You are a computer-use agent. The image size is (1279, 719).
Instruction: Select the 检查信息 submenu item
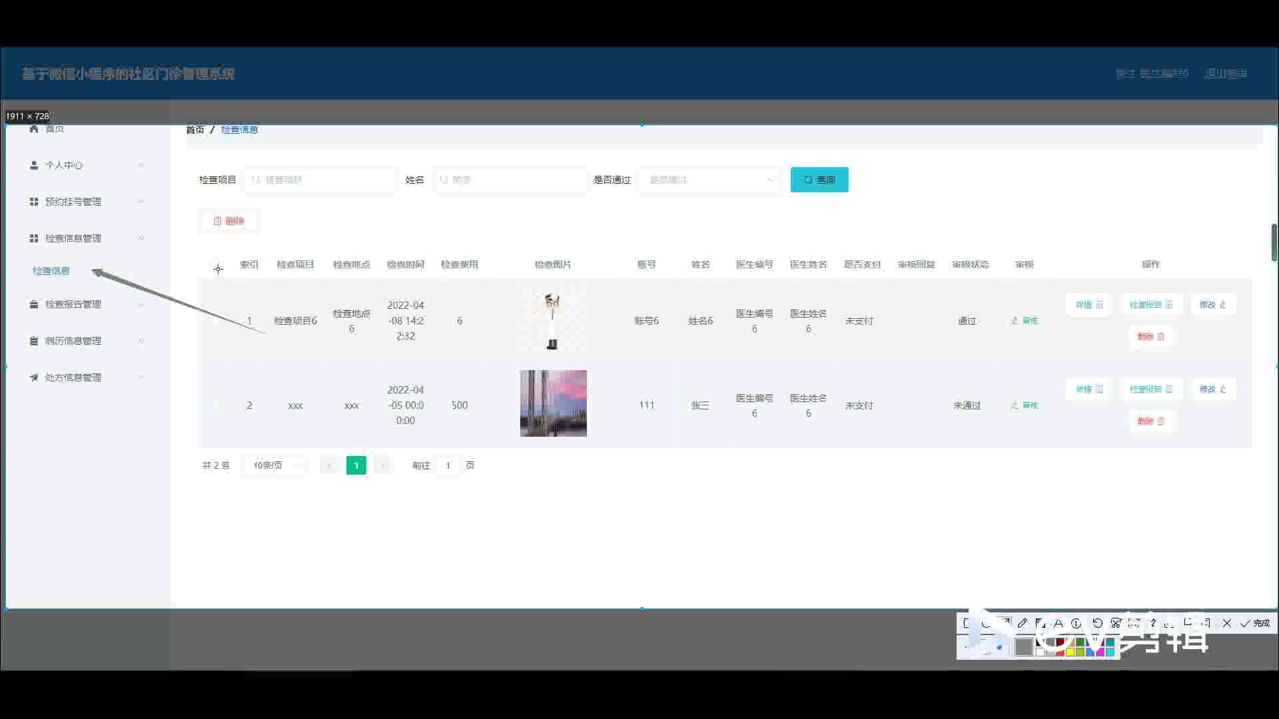[x=51, y=271]
